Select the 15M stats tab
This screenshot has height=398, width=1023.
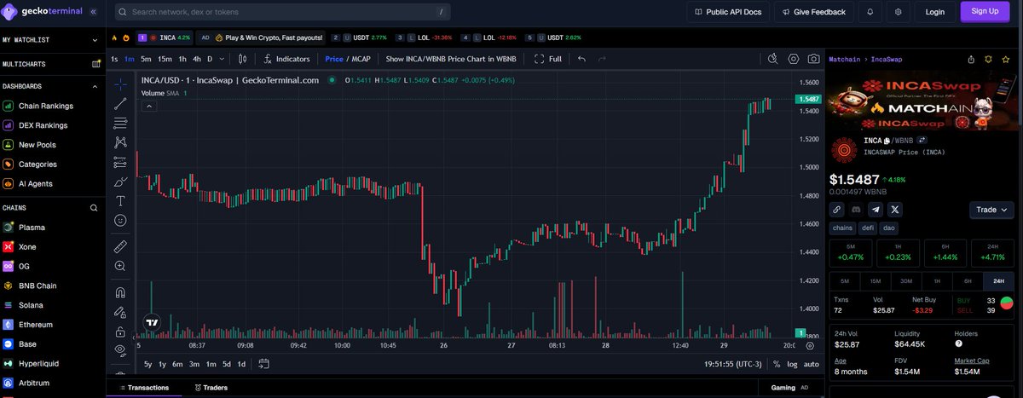pos(876,280)
